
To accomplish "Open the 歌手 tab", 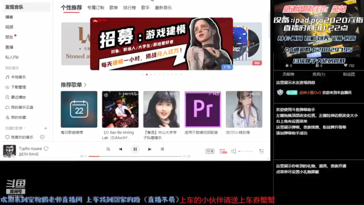I will (x=145, y=8).
